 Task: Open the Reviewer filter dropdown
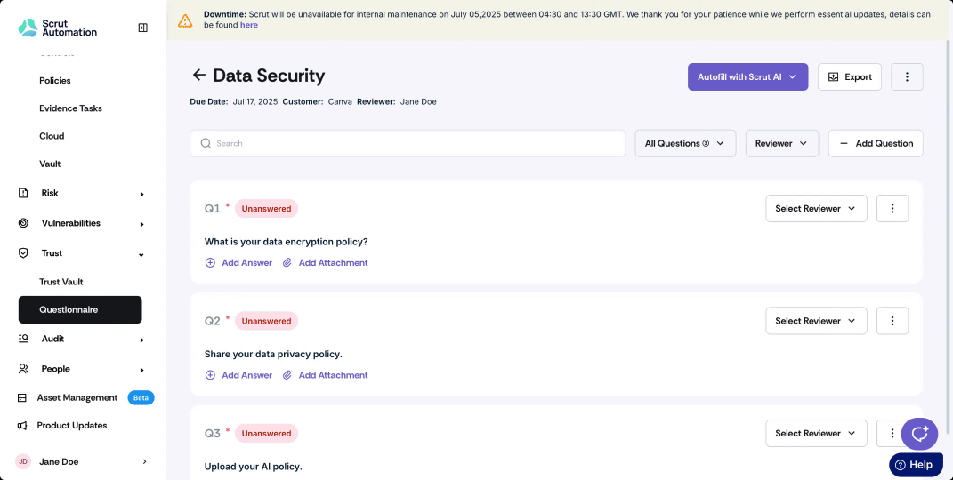click(x=781, y=143)
